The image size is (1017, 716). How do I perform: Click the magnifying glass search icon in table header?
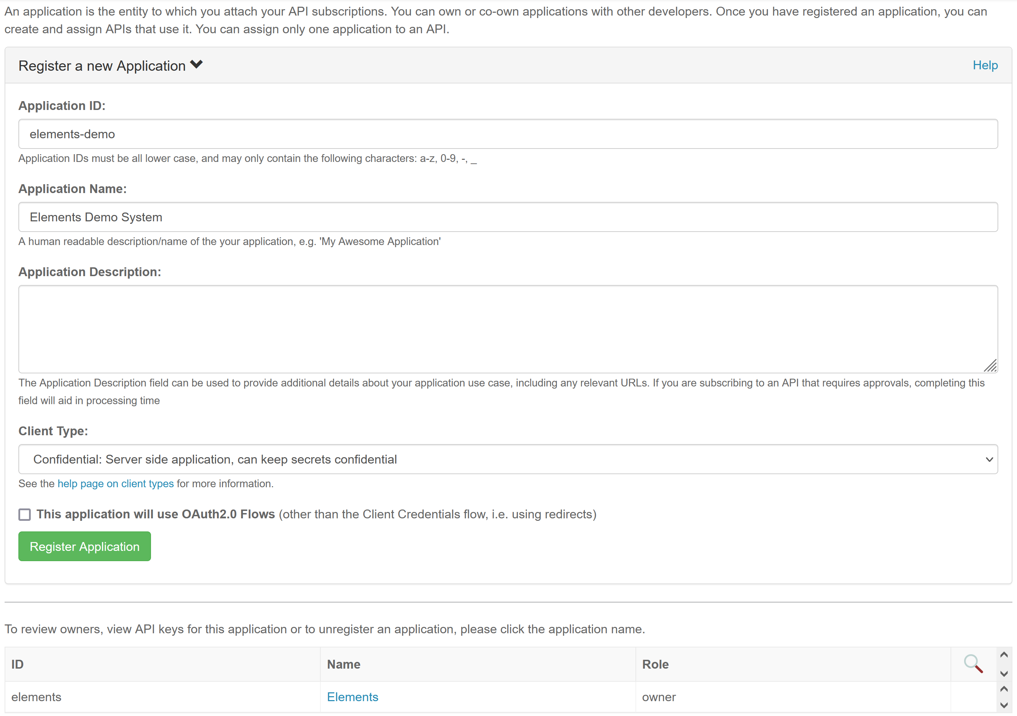tap(973, 663)
